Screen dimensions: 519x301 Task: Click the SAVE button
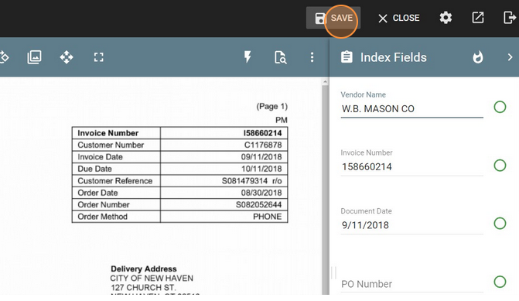coord(333,18)
